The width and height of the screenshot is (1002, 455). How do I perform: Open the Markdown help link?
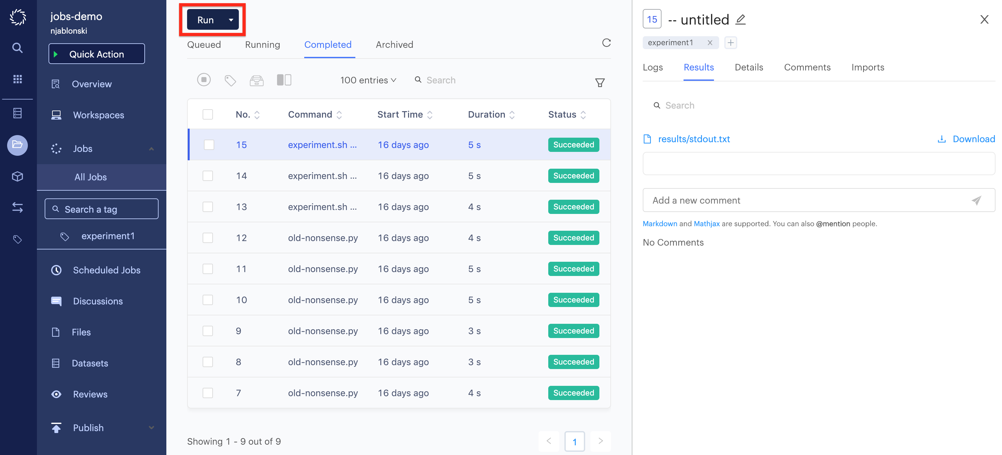coord(660,224)
